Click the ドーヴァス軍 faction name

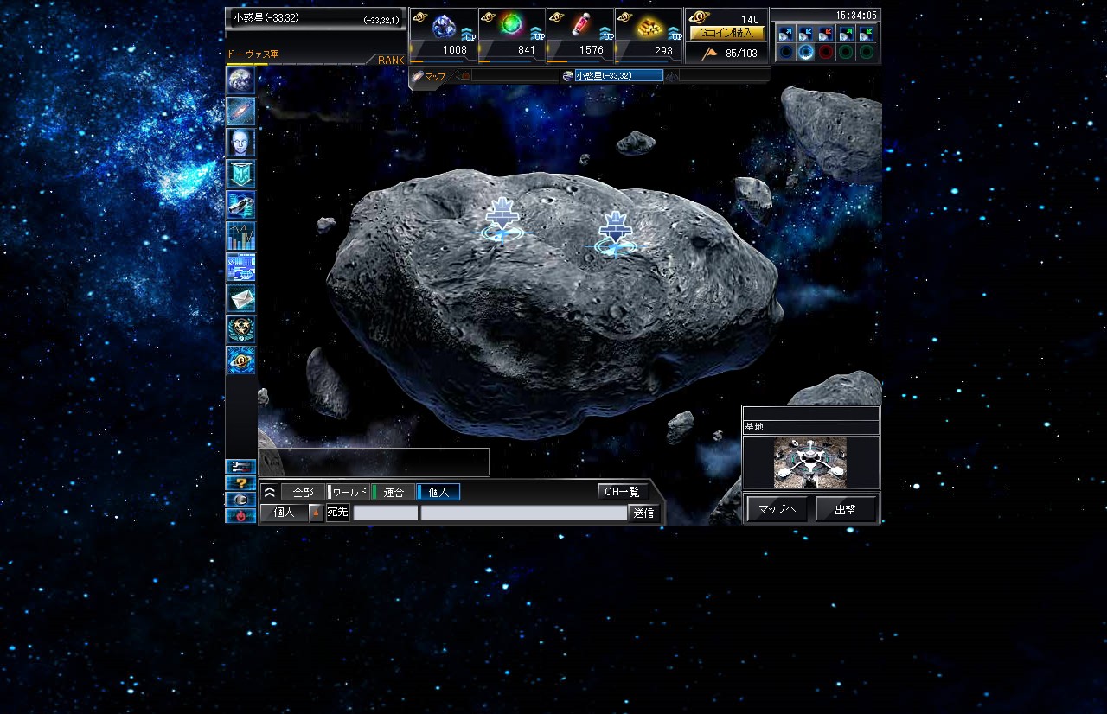(253, 54)
